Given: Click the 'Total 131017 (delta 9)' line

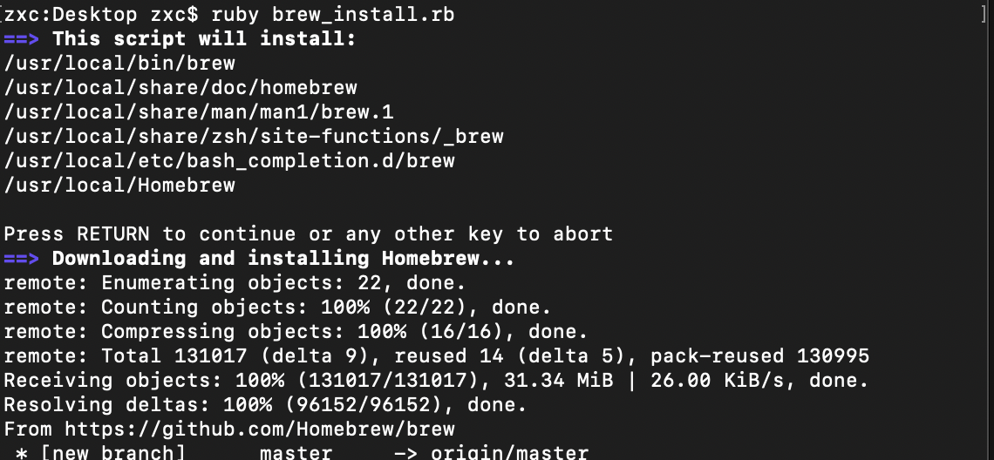Looking at the screenshot, I should (437, 356).
